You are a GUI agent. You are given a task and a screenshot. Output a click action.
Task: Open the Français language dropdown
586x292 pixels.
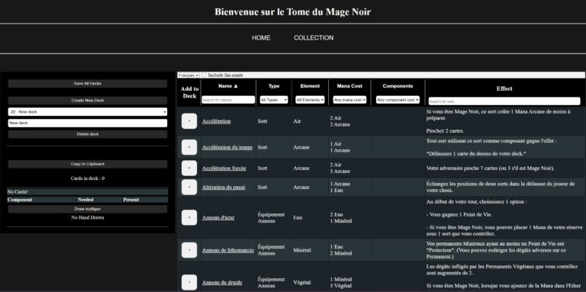[x=188, y=75]
